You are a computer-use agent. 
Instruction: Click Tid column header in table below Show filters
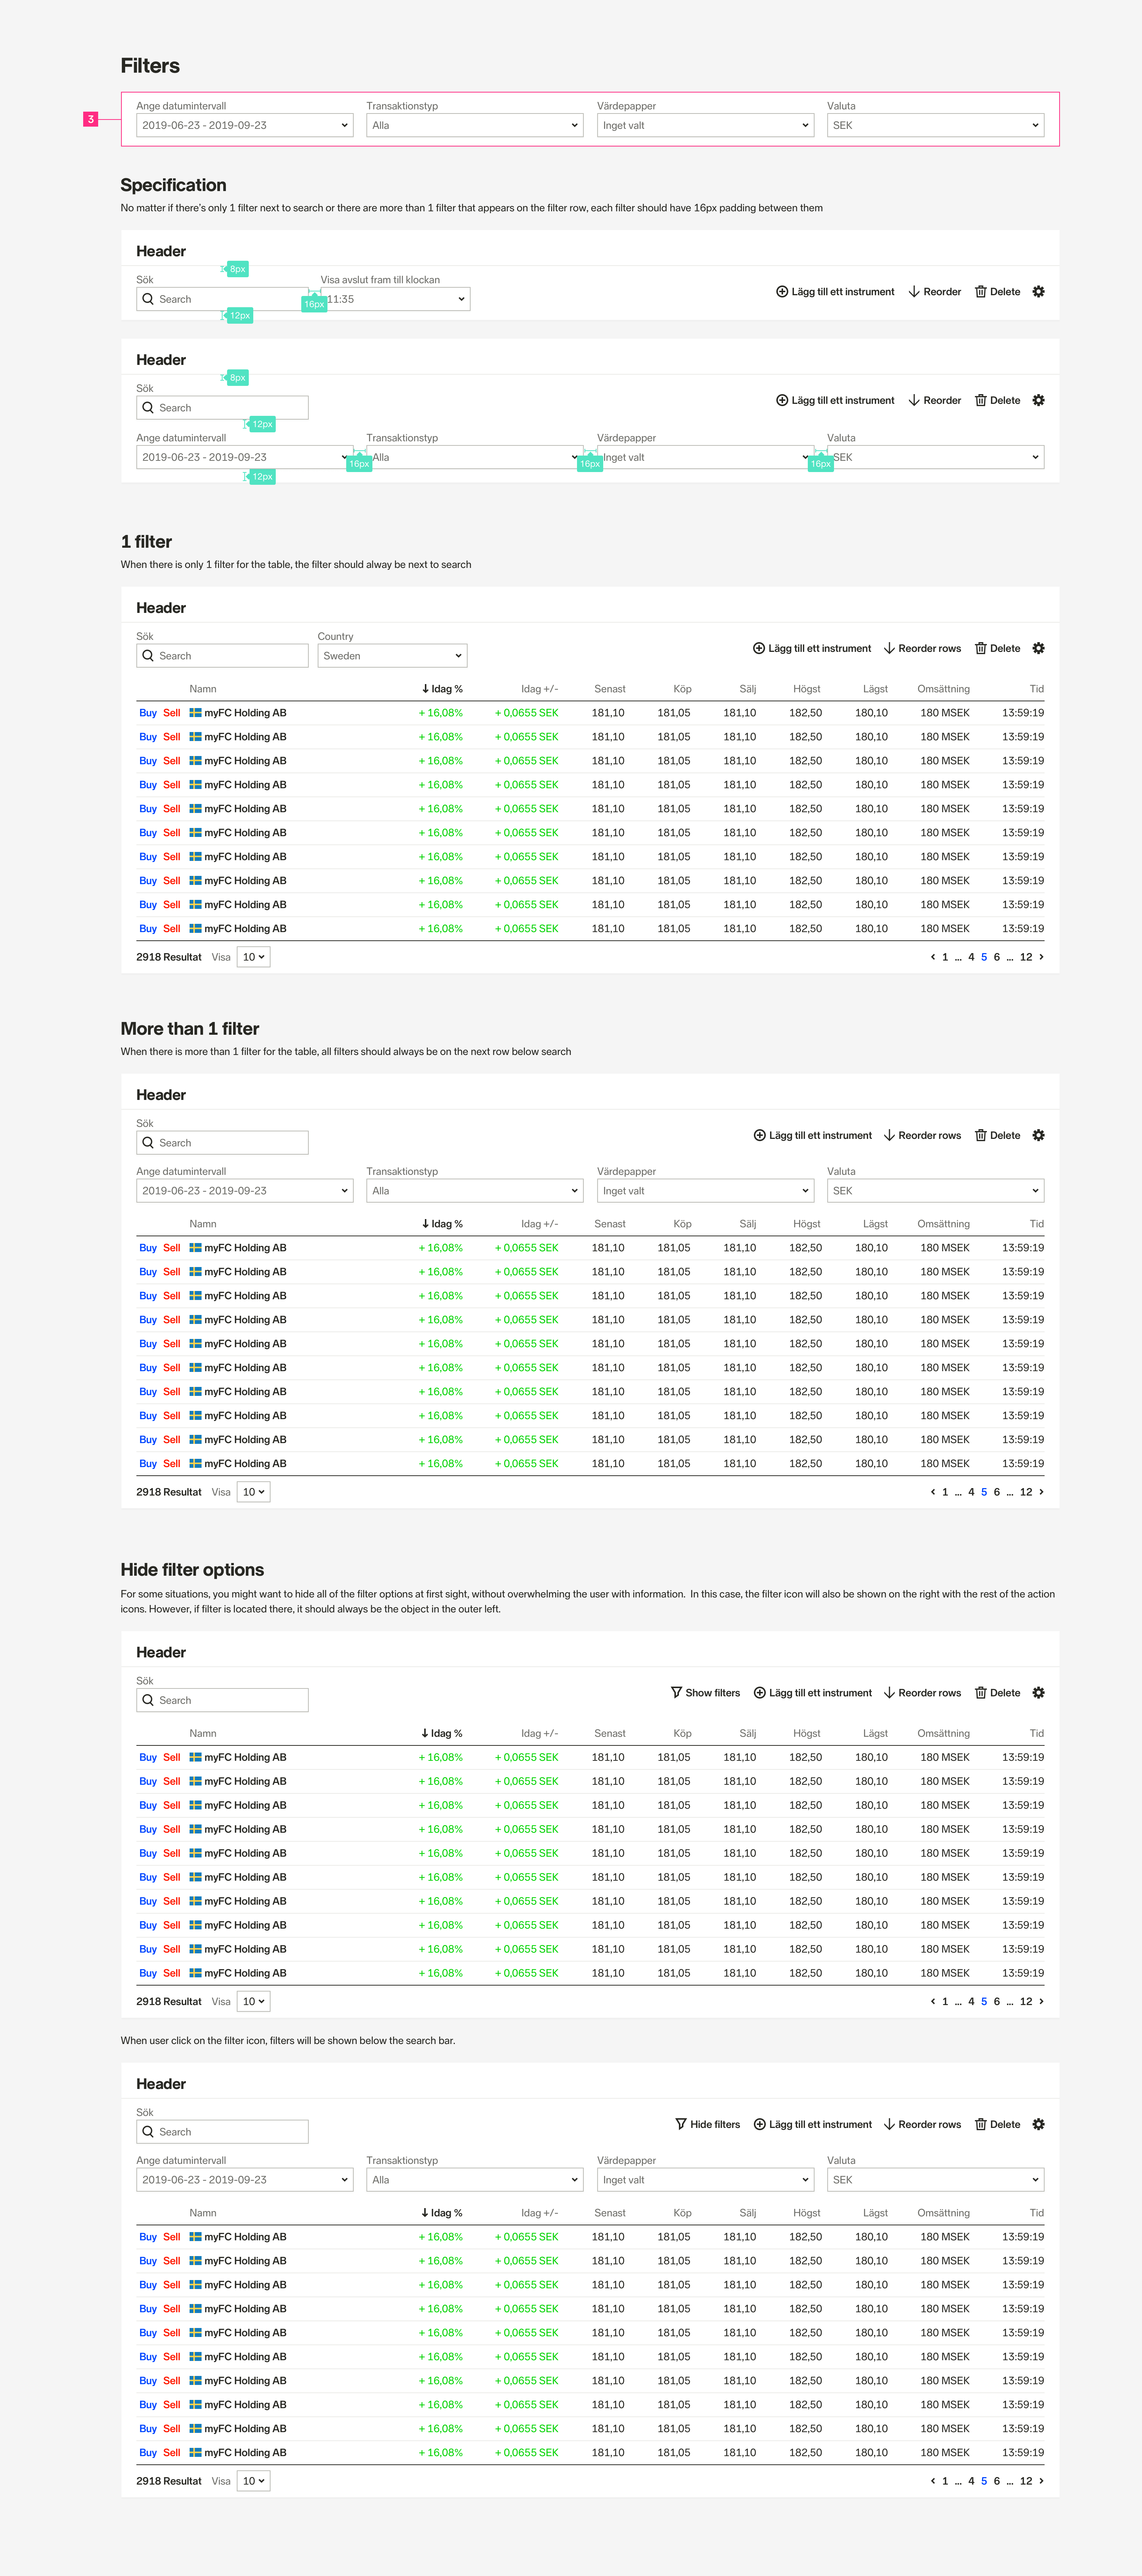click(1037, 1733)
